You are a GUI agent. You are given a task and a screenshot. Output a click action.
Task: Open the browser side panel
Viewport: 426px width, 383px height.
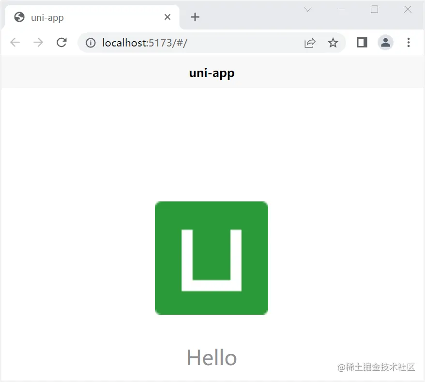362,43
